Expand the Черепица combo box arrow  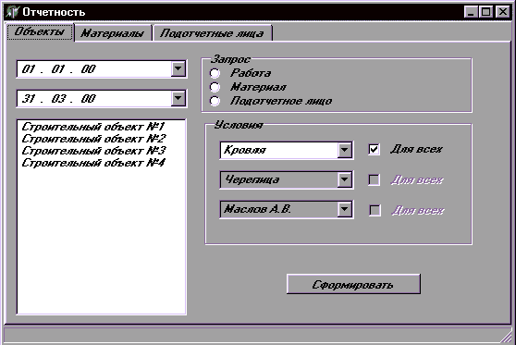click(x=345, y=179)
